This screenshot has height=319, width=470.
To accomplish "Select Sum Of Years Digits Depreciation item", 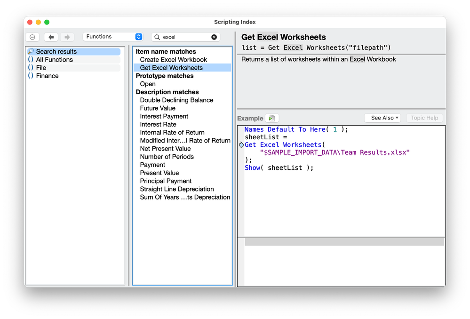I will pyautogui.click(x=182, y=197).
